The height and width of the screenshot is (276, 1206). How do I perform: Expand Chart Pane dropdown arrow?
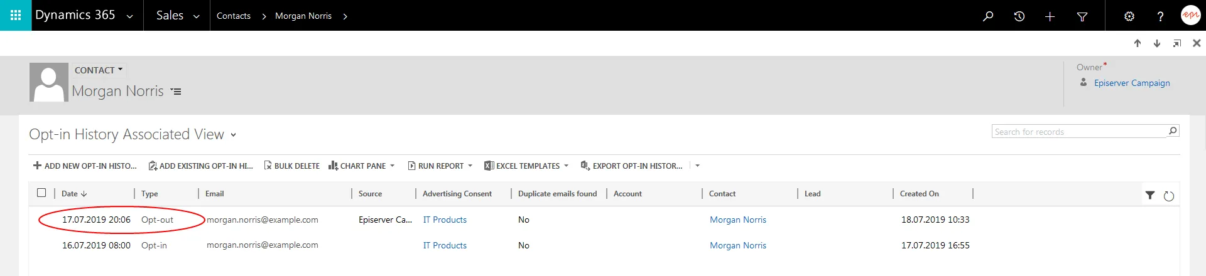393,166
